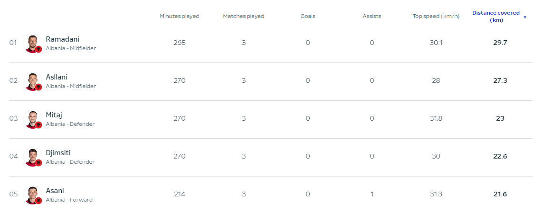The width and height of the screenshot is (544, 212).
Task: Open Asani's player photo
Action: pyautogui.click(x=33, y=195)
